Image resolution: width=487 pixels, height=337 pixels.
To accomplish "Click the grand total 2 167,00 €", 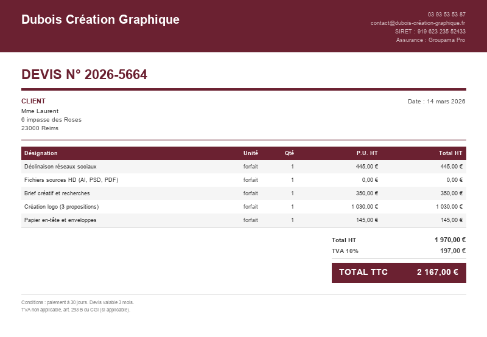I will click(x=437, y=272).
